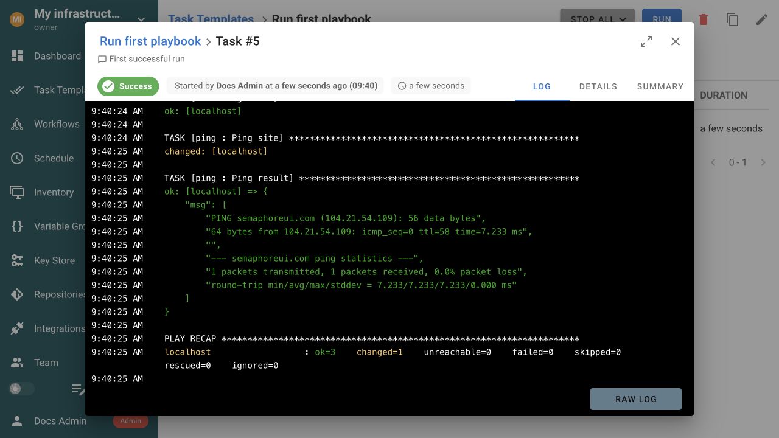Screen dimensions: 779x438
Task: Click the PLAY RECAP log line
Action: (372, 339)
